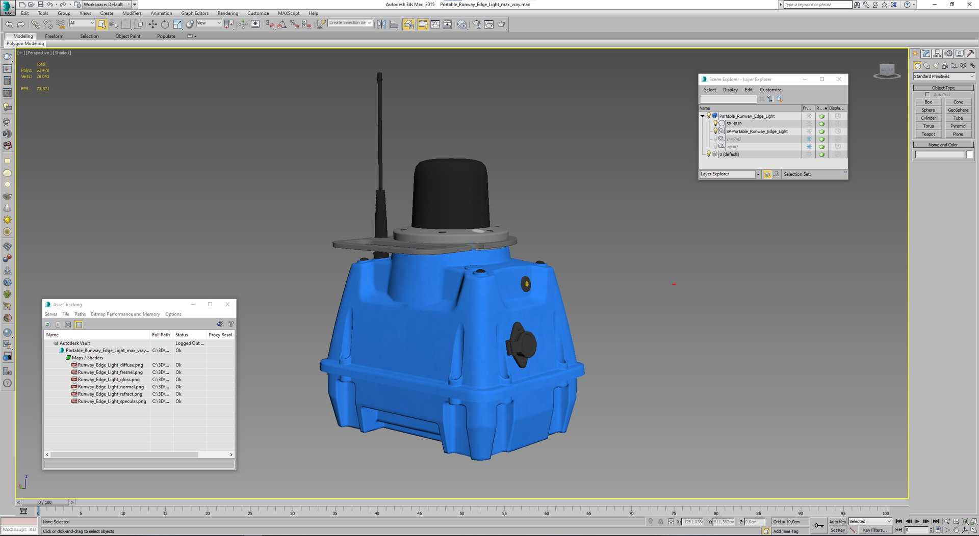The width and height of the screenshot is (979, 536).
Task: Toggle visibility bulb of Portable_Runway_Edge_Light layer
Action: point(708,116)
